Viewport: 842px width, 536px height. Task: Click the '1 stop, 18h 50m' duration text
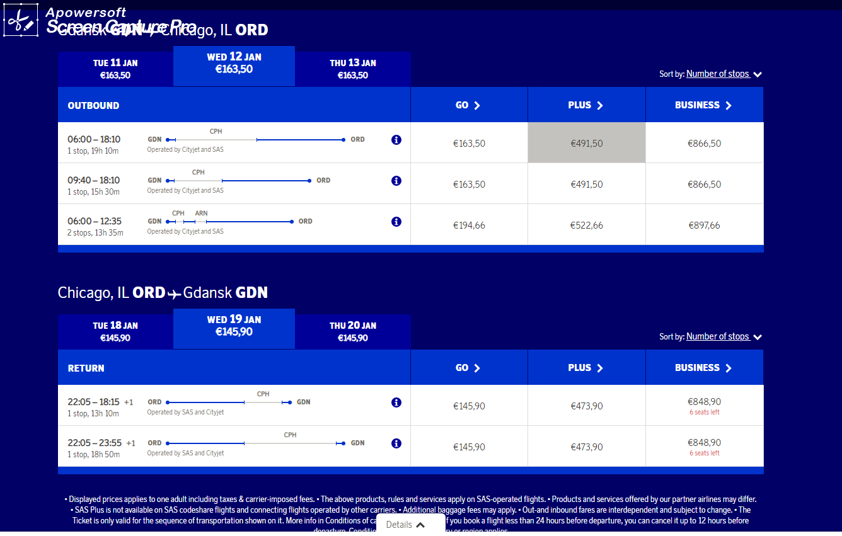(x=93, y=454)
